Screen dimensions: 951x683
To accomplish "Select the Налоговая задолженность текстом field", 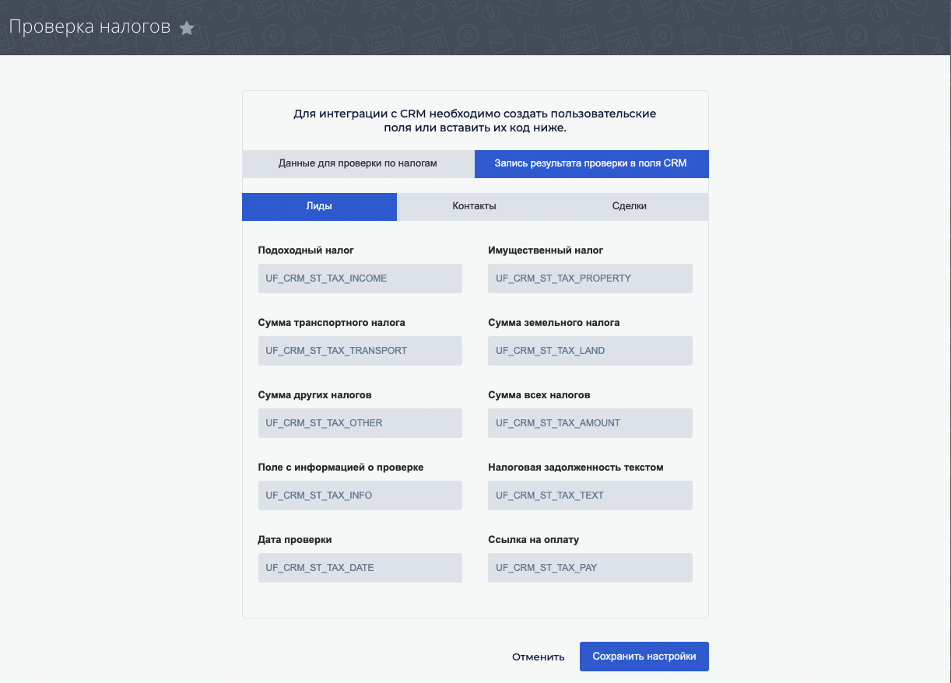I will tap(590, 496).
